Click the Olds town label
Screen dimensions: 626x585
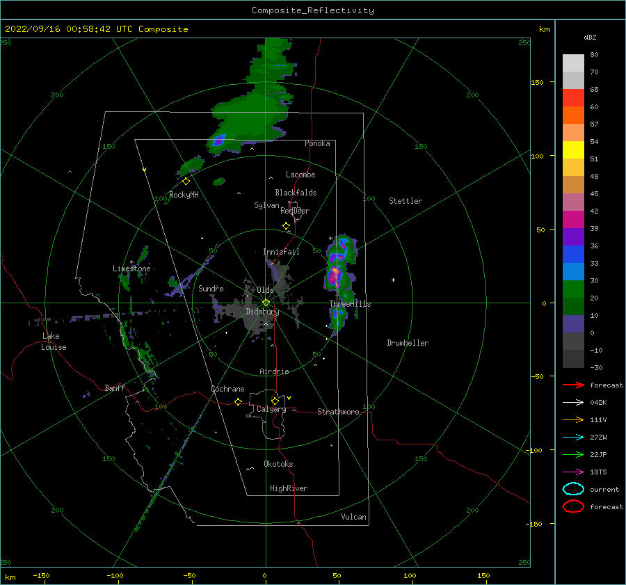(265, 289)
